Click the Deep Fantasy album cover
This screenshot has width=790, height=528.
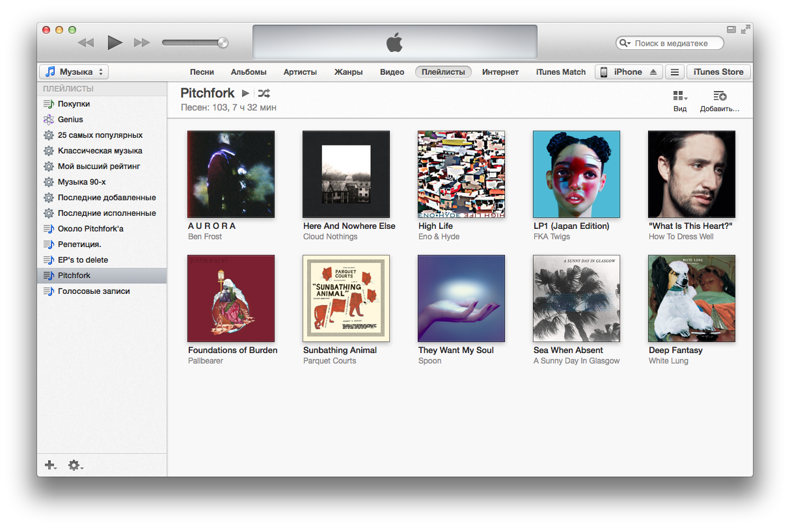(x=692, y=298)
